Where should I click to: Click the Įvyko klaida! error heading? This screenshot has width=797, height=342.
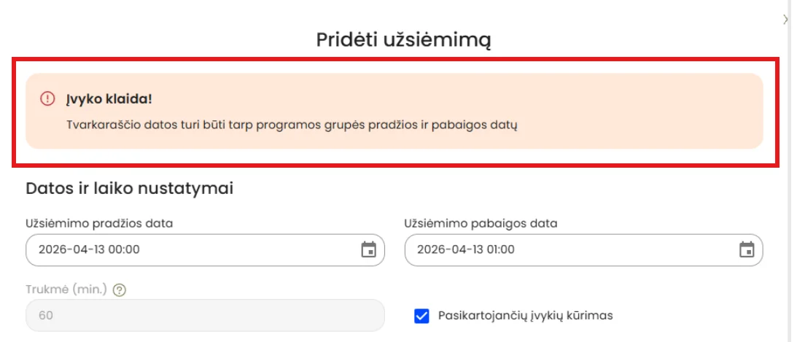109,98
